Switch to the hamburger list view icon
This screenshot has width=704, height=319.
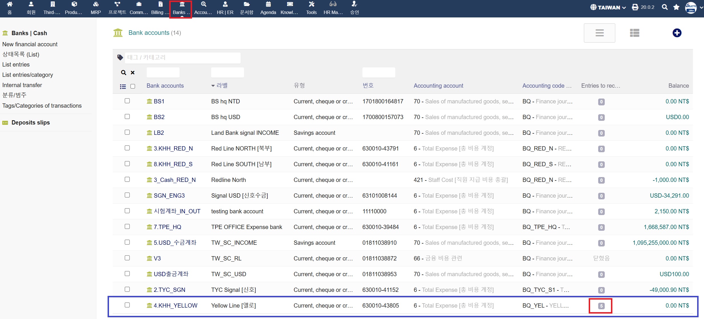click(x=599, y=33)
